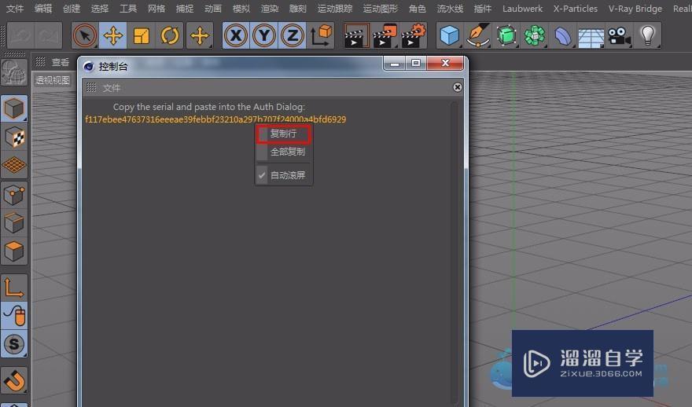Open the Laubwerk menu

pyautogui.click(x=522, y=9)
